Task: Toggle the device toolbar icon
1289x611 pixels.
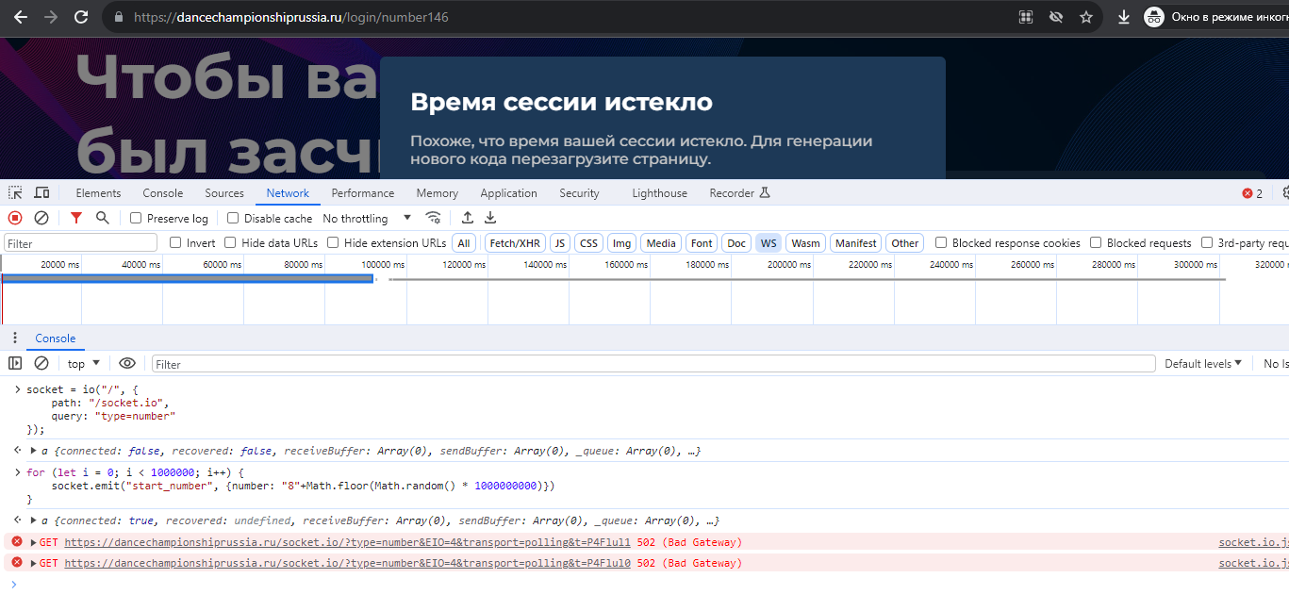Action: [x=41, y=193]
